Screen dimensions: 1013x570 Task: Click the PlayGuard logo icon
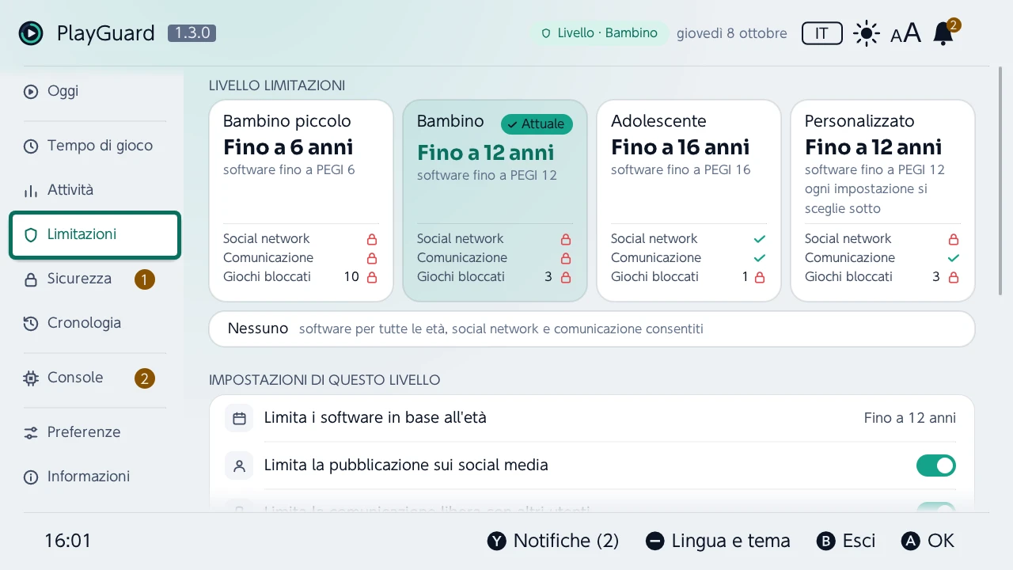(31, 33)
